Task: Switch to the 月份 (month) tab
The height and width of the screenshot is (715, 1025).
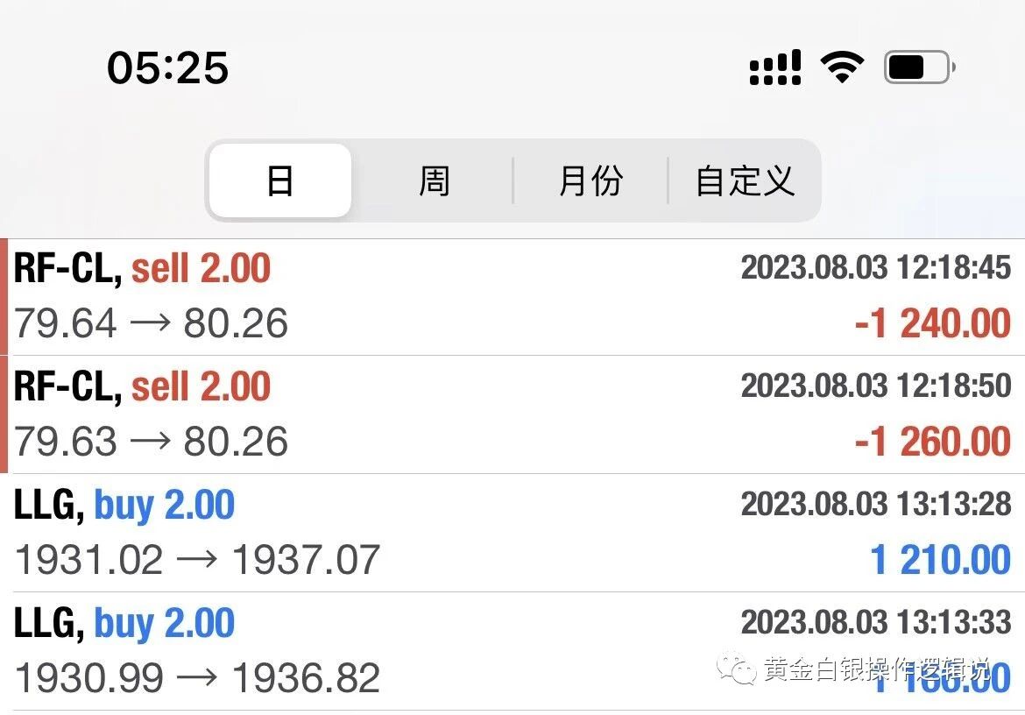Action: click(590, 181)
